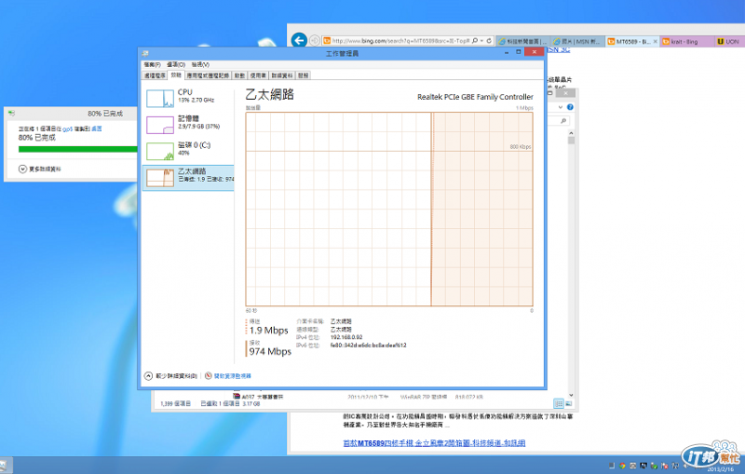Screen dimensions: 745x474
Task: Click the 1.9 Mbps send value
Action: (269, 331)
